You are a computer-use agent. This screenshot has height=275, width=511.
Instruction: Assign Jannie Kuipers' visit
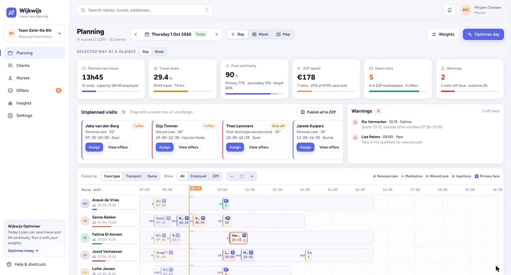coord(305,147)
